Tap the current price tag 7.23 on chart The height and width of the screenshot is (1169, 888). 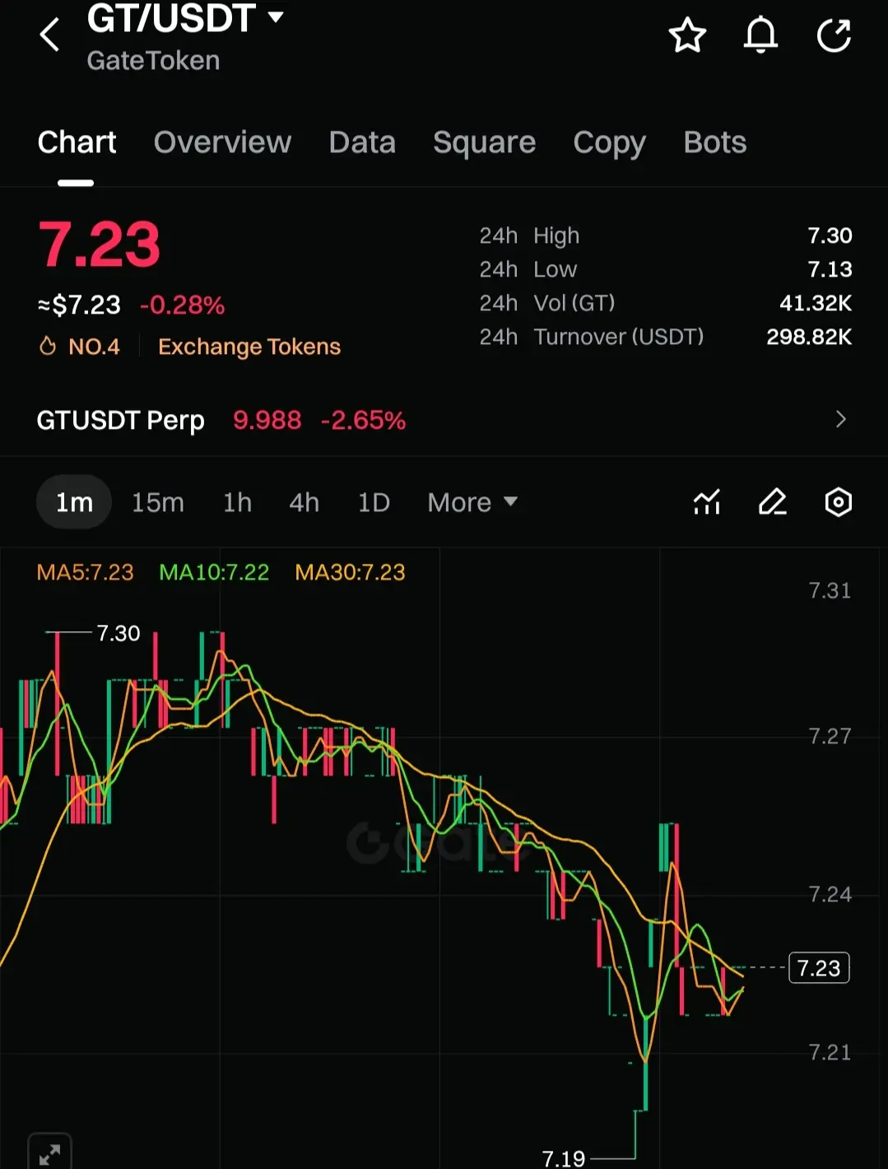click(x=819, y=967)
